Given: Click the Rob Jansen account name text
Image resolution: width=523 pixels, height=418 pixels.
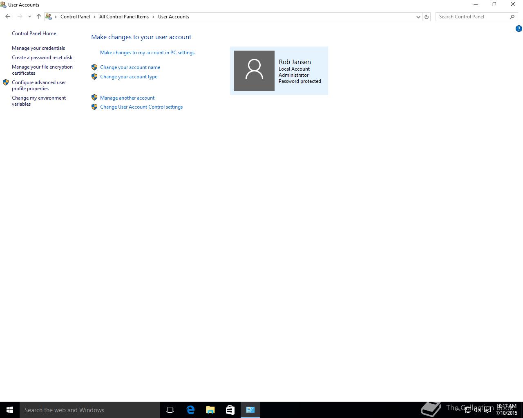Looking at the screenshot, I should click(x=295, y=62).
